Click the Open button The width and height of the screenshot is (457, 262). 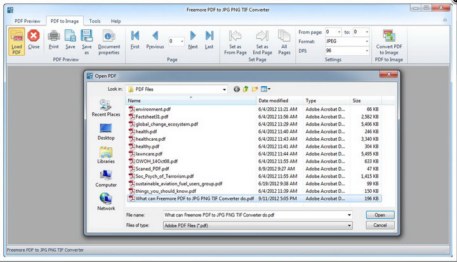[380, 215]
